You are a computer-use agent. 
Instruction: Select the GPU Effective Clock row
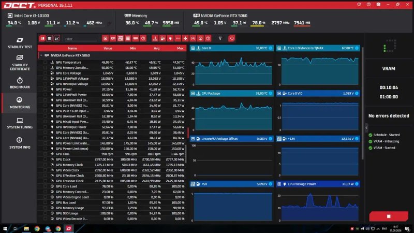tap(112, 176)
